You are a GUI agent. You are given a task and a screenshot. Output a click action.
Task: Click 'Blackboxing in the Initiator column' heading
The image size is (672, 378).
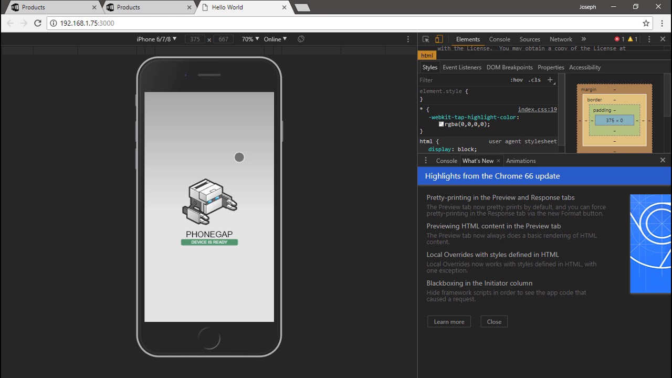click(479, 283)
